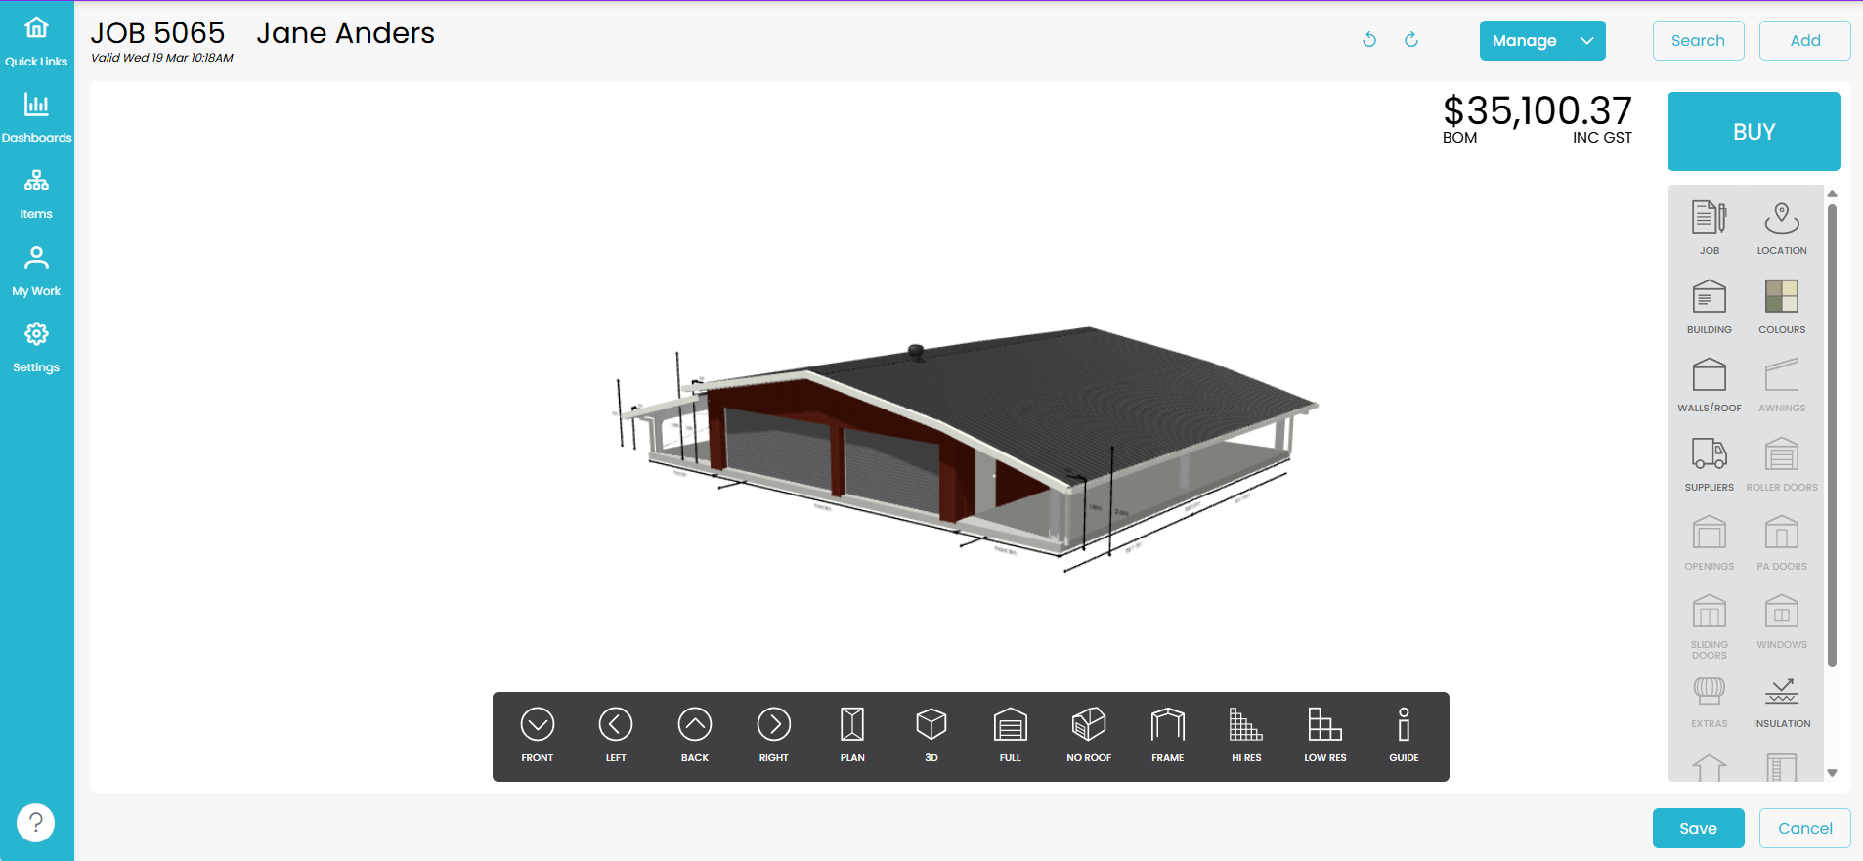Screen dimensions: 1863x861
Task: Show the PLAN view of the building
Action: tap(851, 735)
